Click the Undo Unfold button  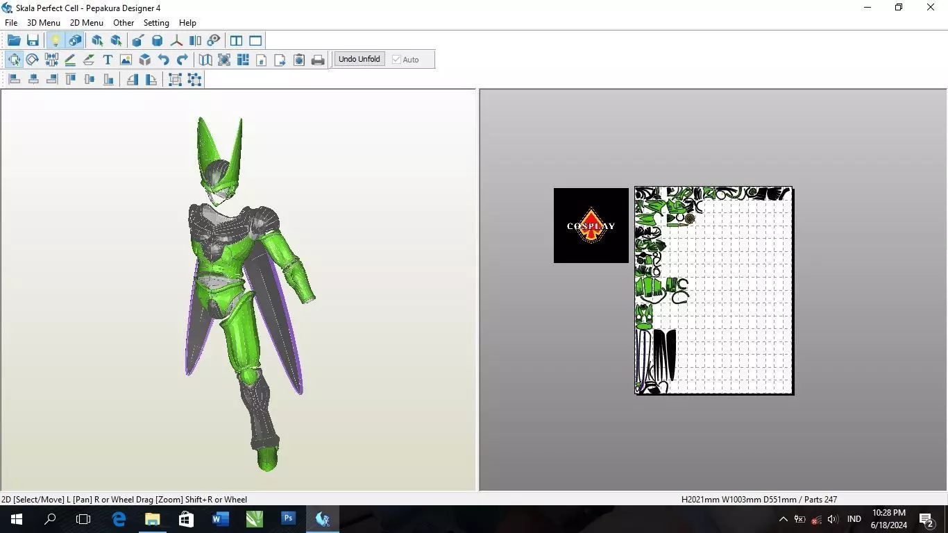click(359, 59)
